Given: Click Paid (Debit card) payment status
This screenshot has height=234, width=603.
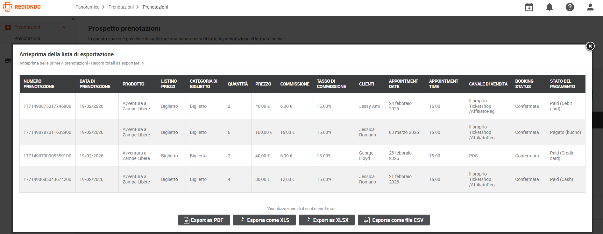Looking at the screenshot, I should point(561,106).
